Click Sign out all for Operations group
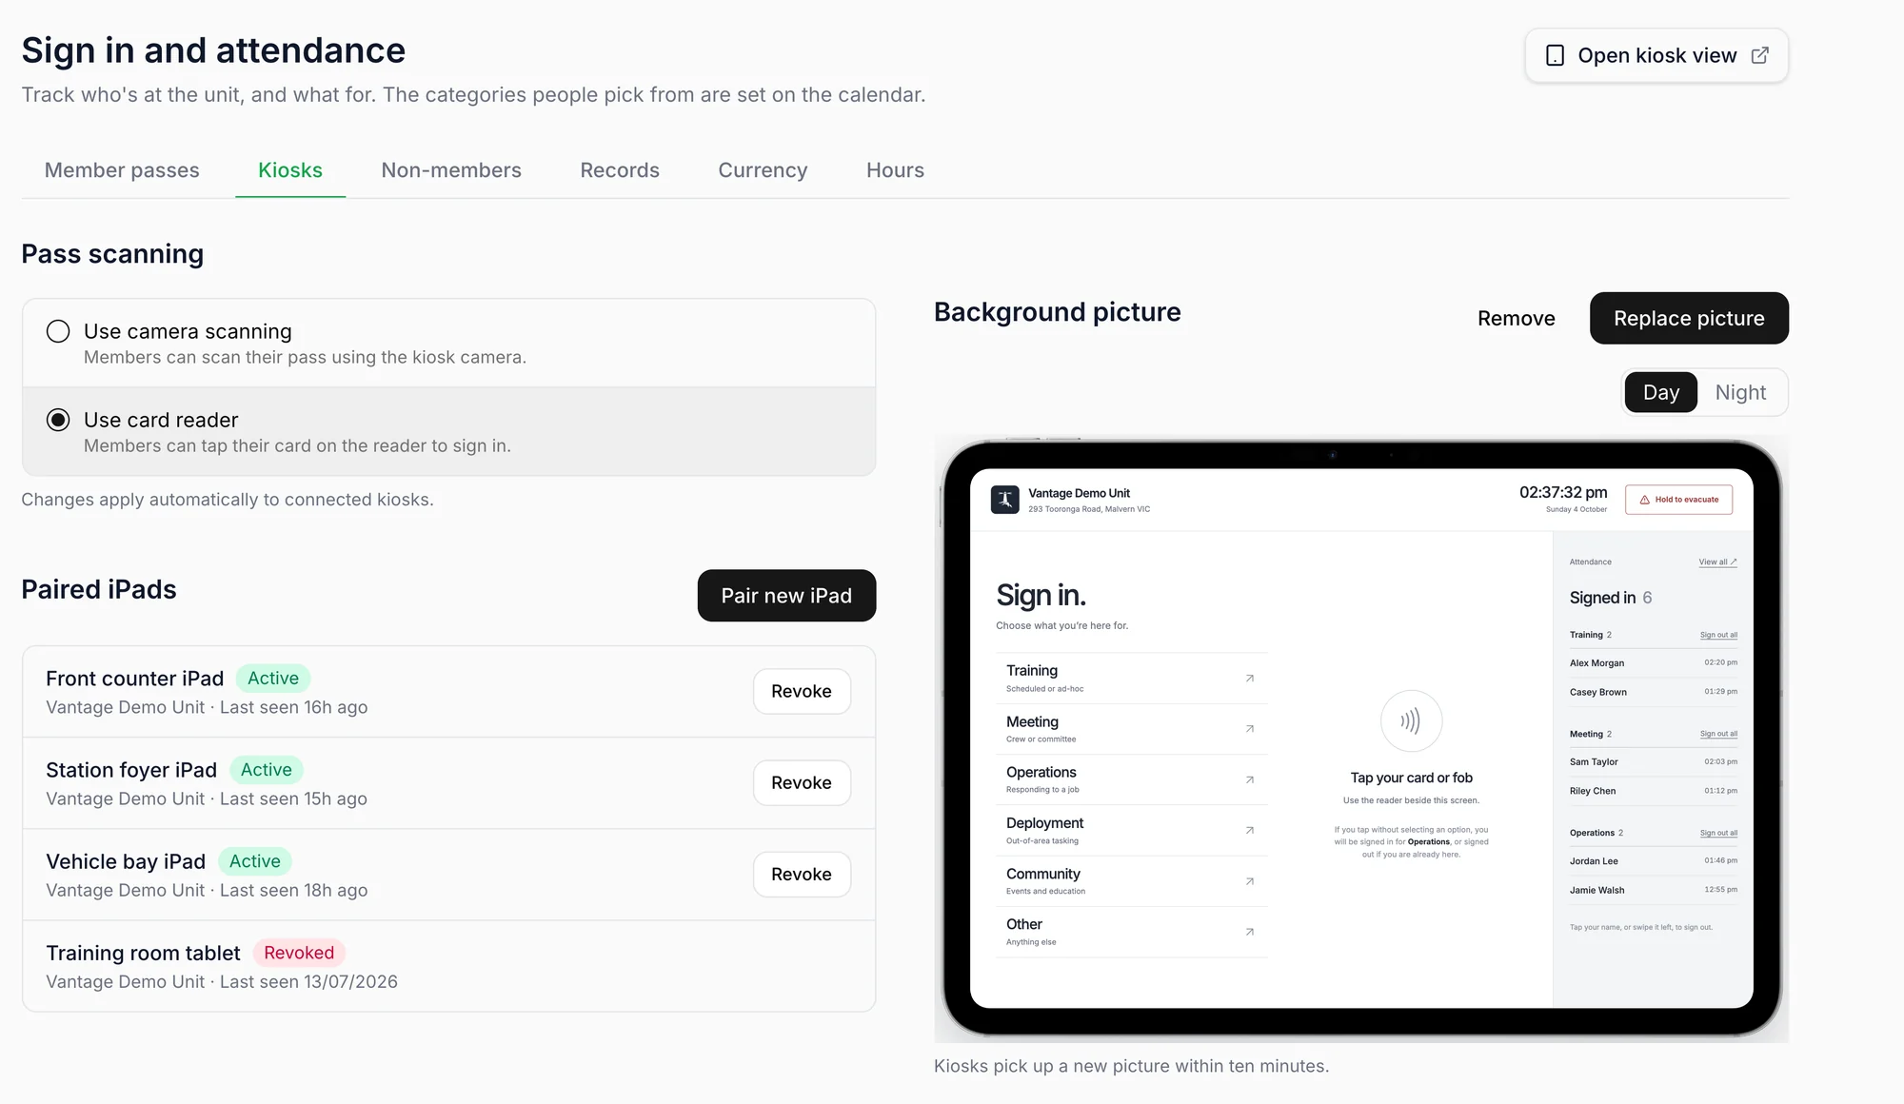 (x=1718, y=833)
